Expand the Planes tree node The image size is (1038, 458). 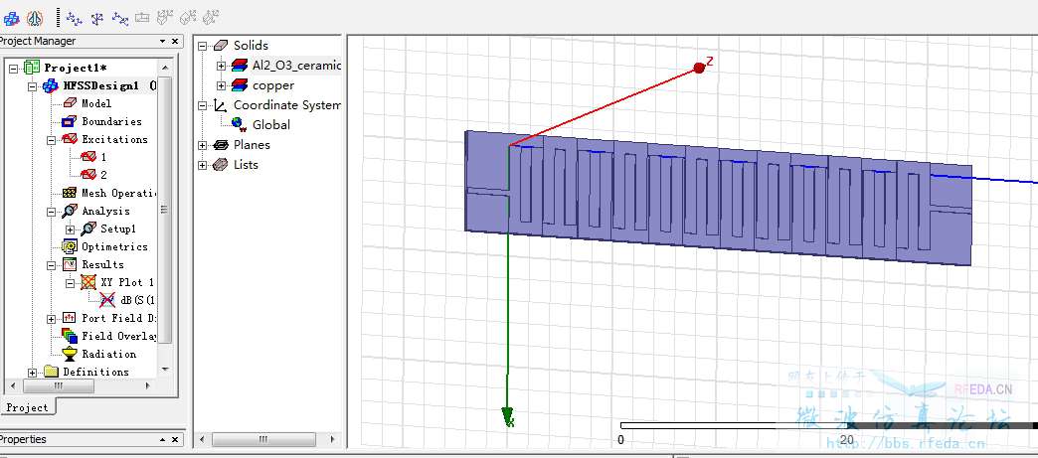pos(203,145)
